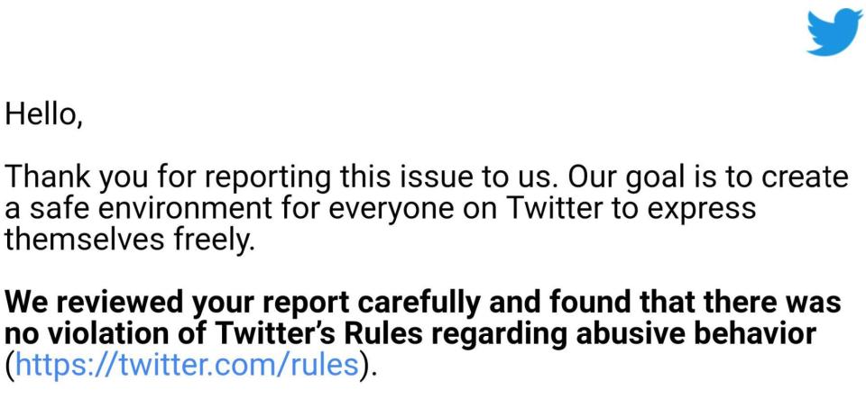
Task: Open the twitter.com/rules link
Action: (188, 366)
